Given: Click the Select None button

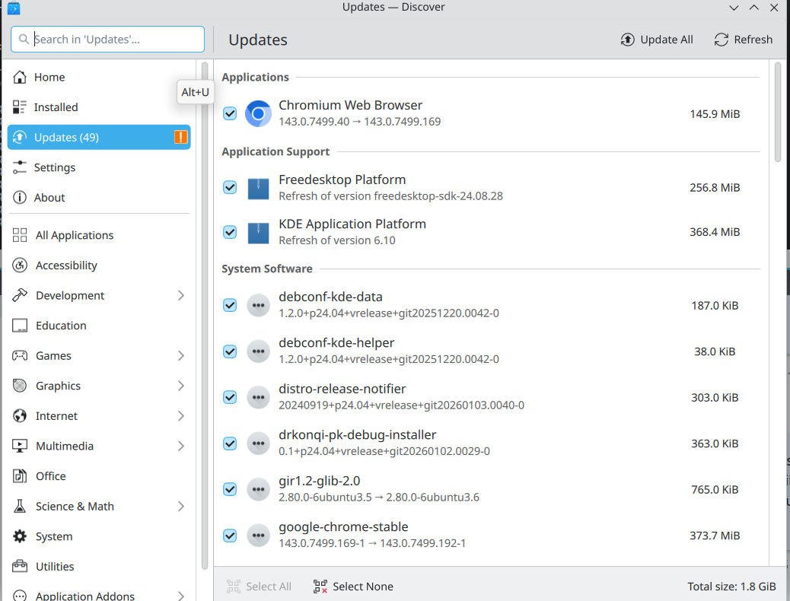Looking at the screenshot, I should click(353, 587).
